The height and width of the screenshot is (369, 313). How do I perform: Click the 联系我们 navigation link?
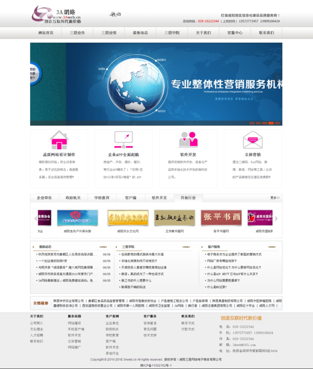click(x=266, y=33)
